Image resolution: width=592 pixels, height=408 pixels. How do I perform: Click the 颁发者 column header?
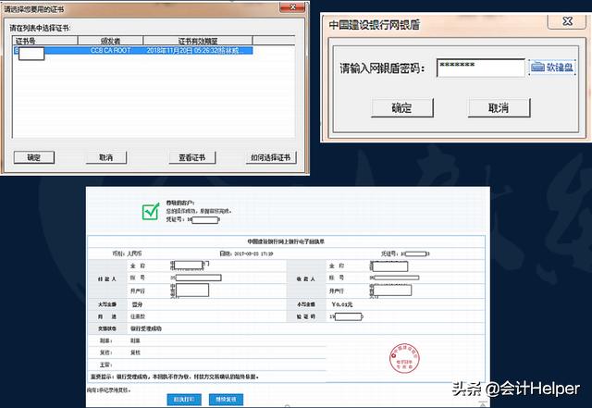click(110, 41)
